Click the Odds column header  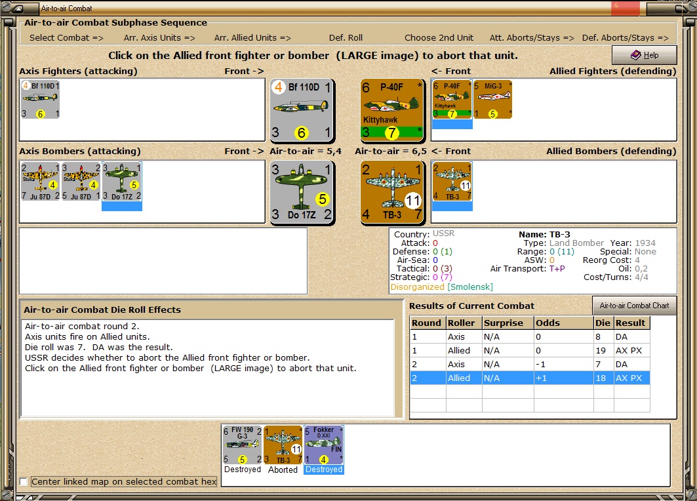click(x=564, y=323)
